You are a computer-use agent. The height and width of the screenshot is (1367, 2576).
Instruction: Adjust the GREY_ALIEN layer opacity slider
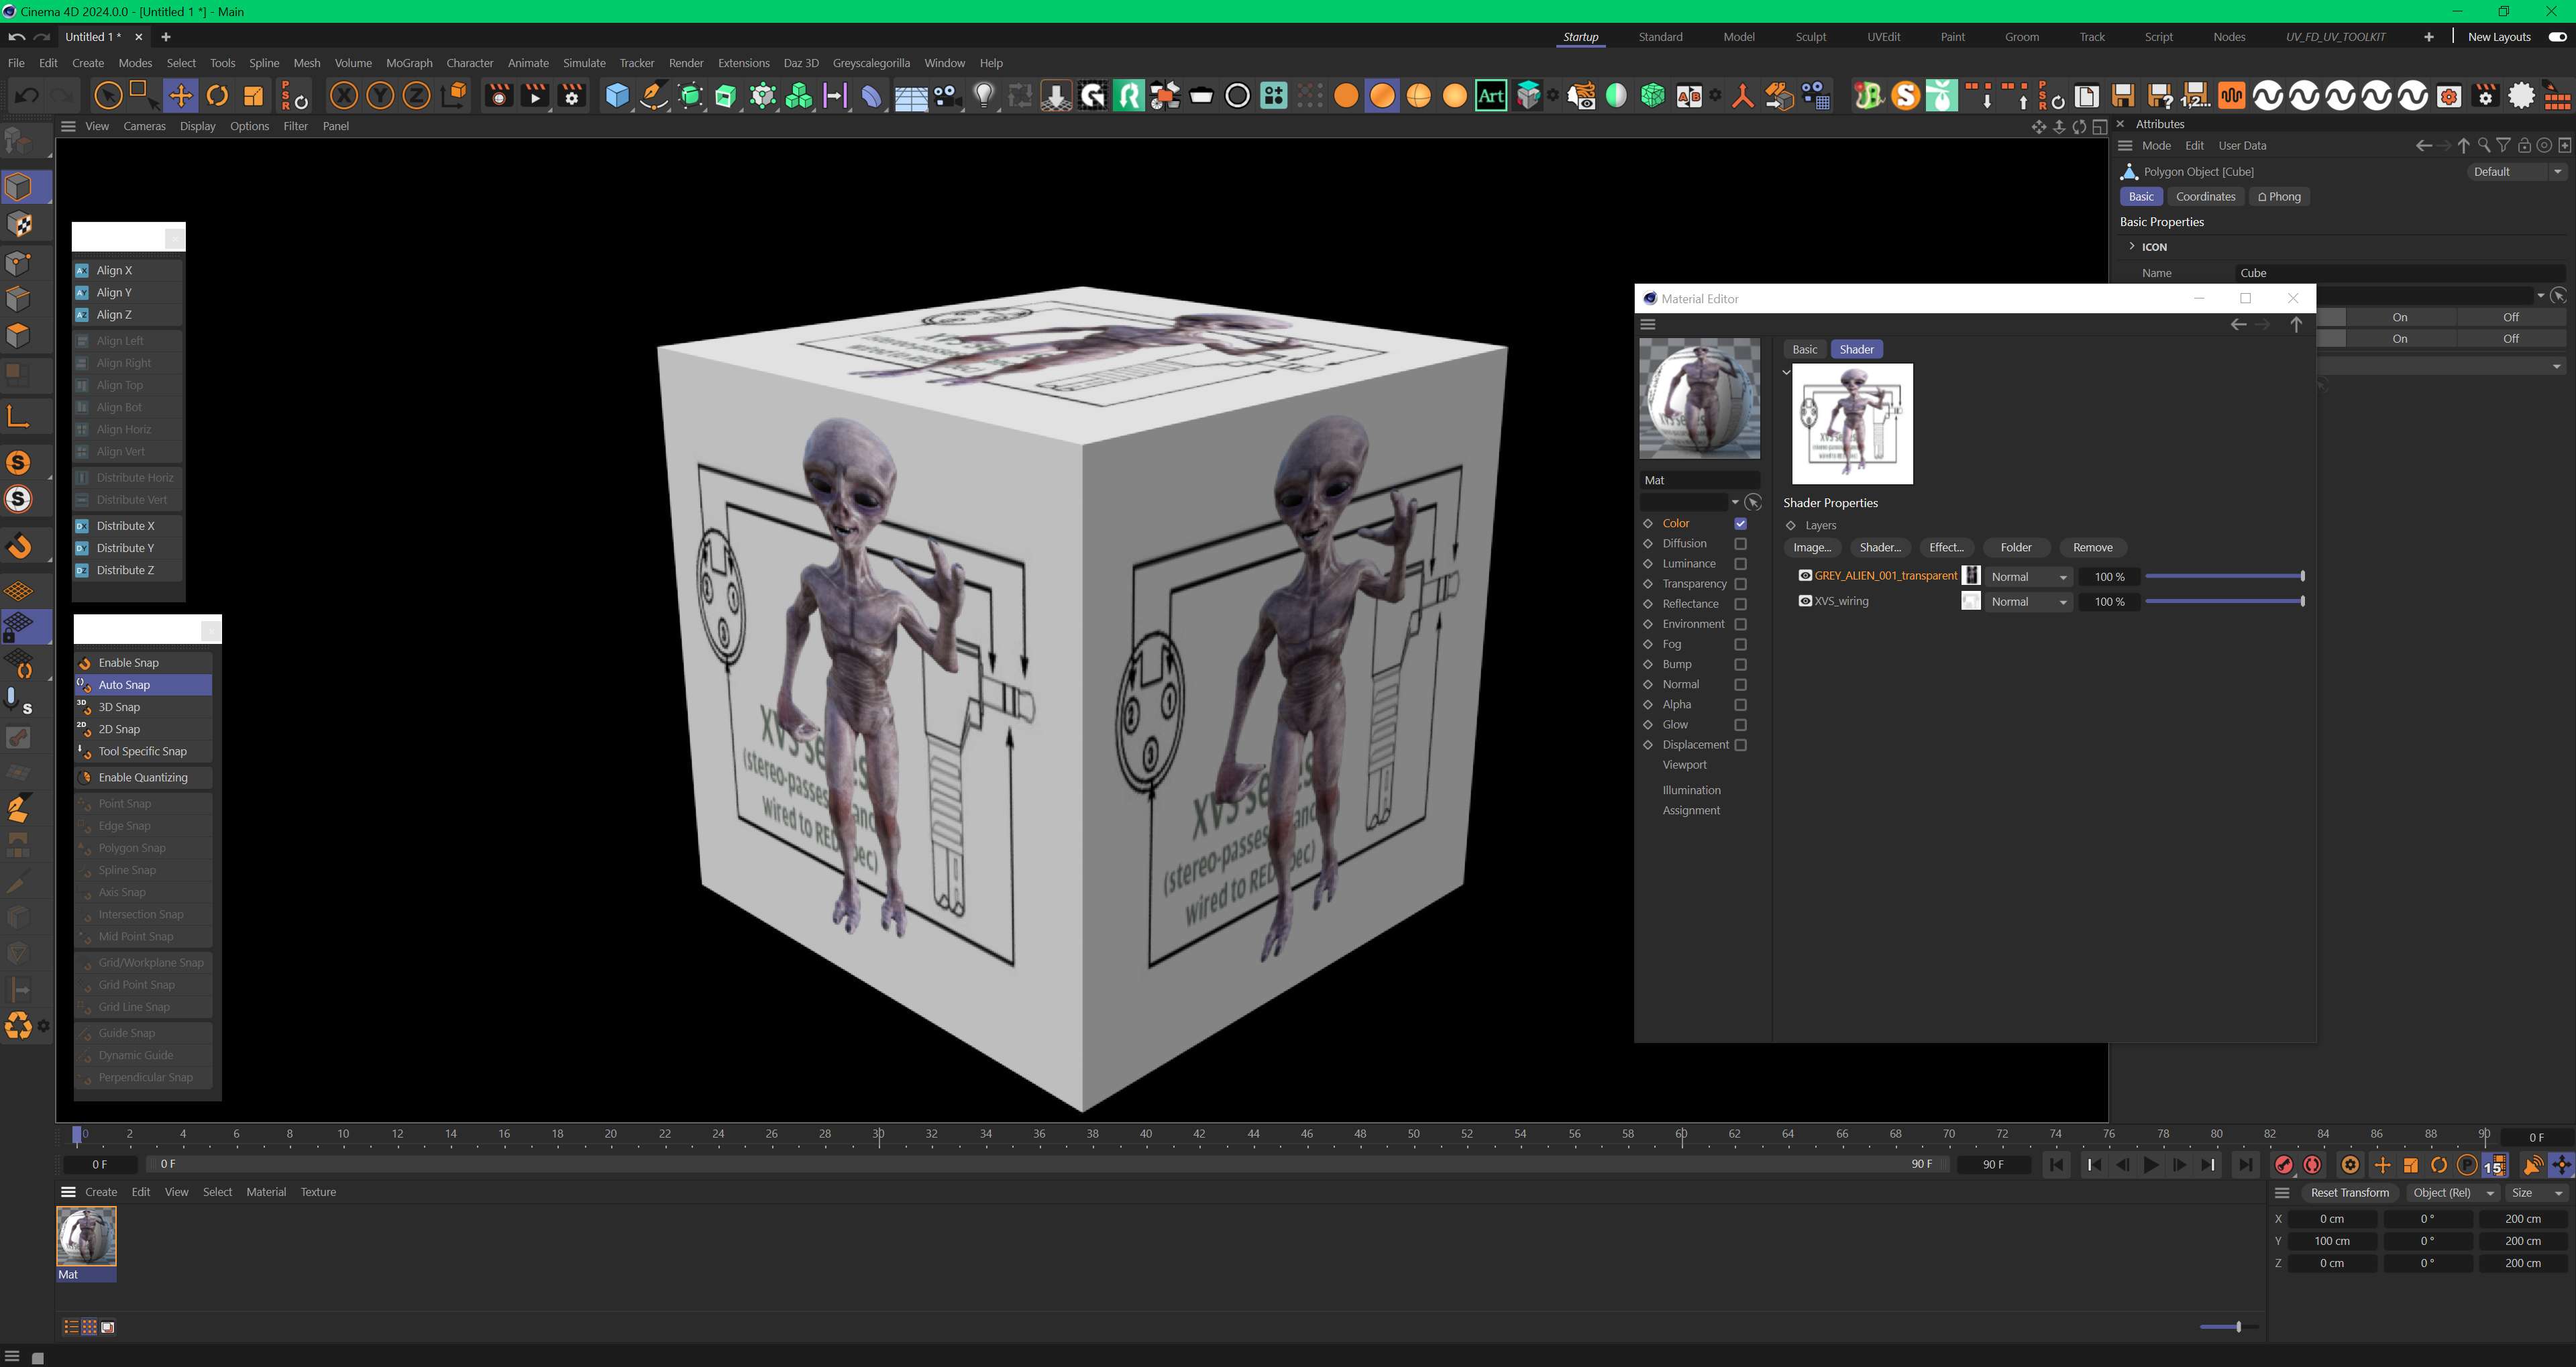coord(2224,576)
